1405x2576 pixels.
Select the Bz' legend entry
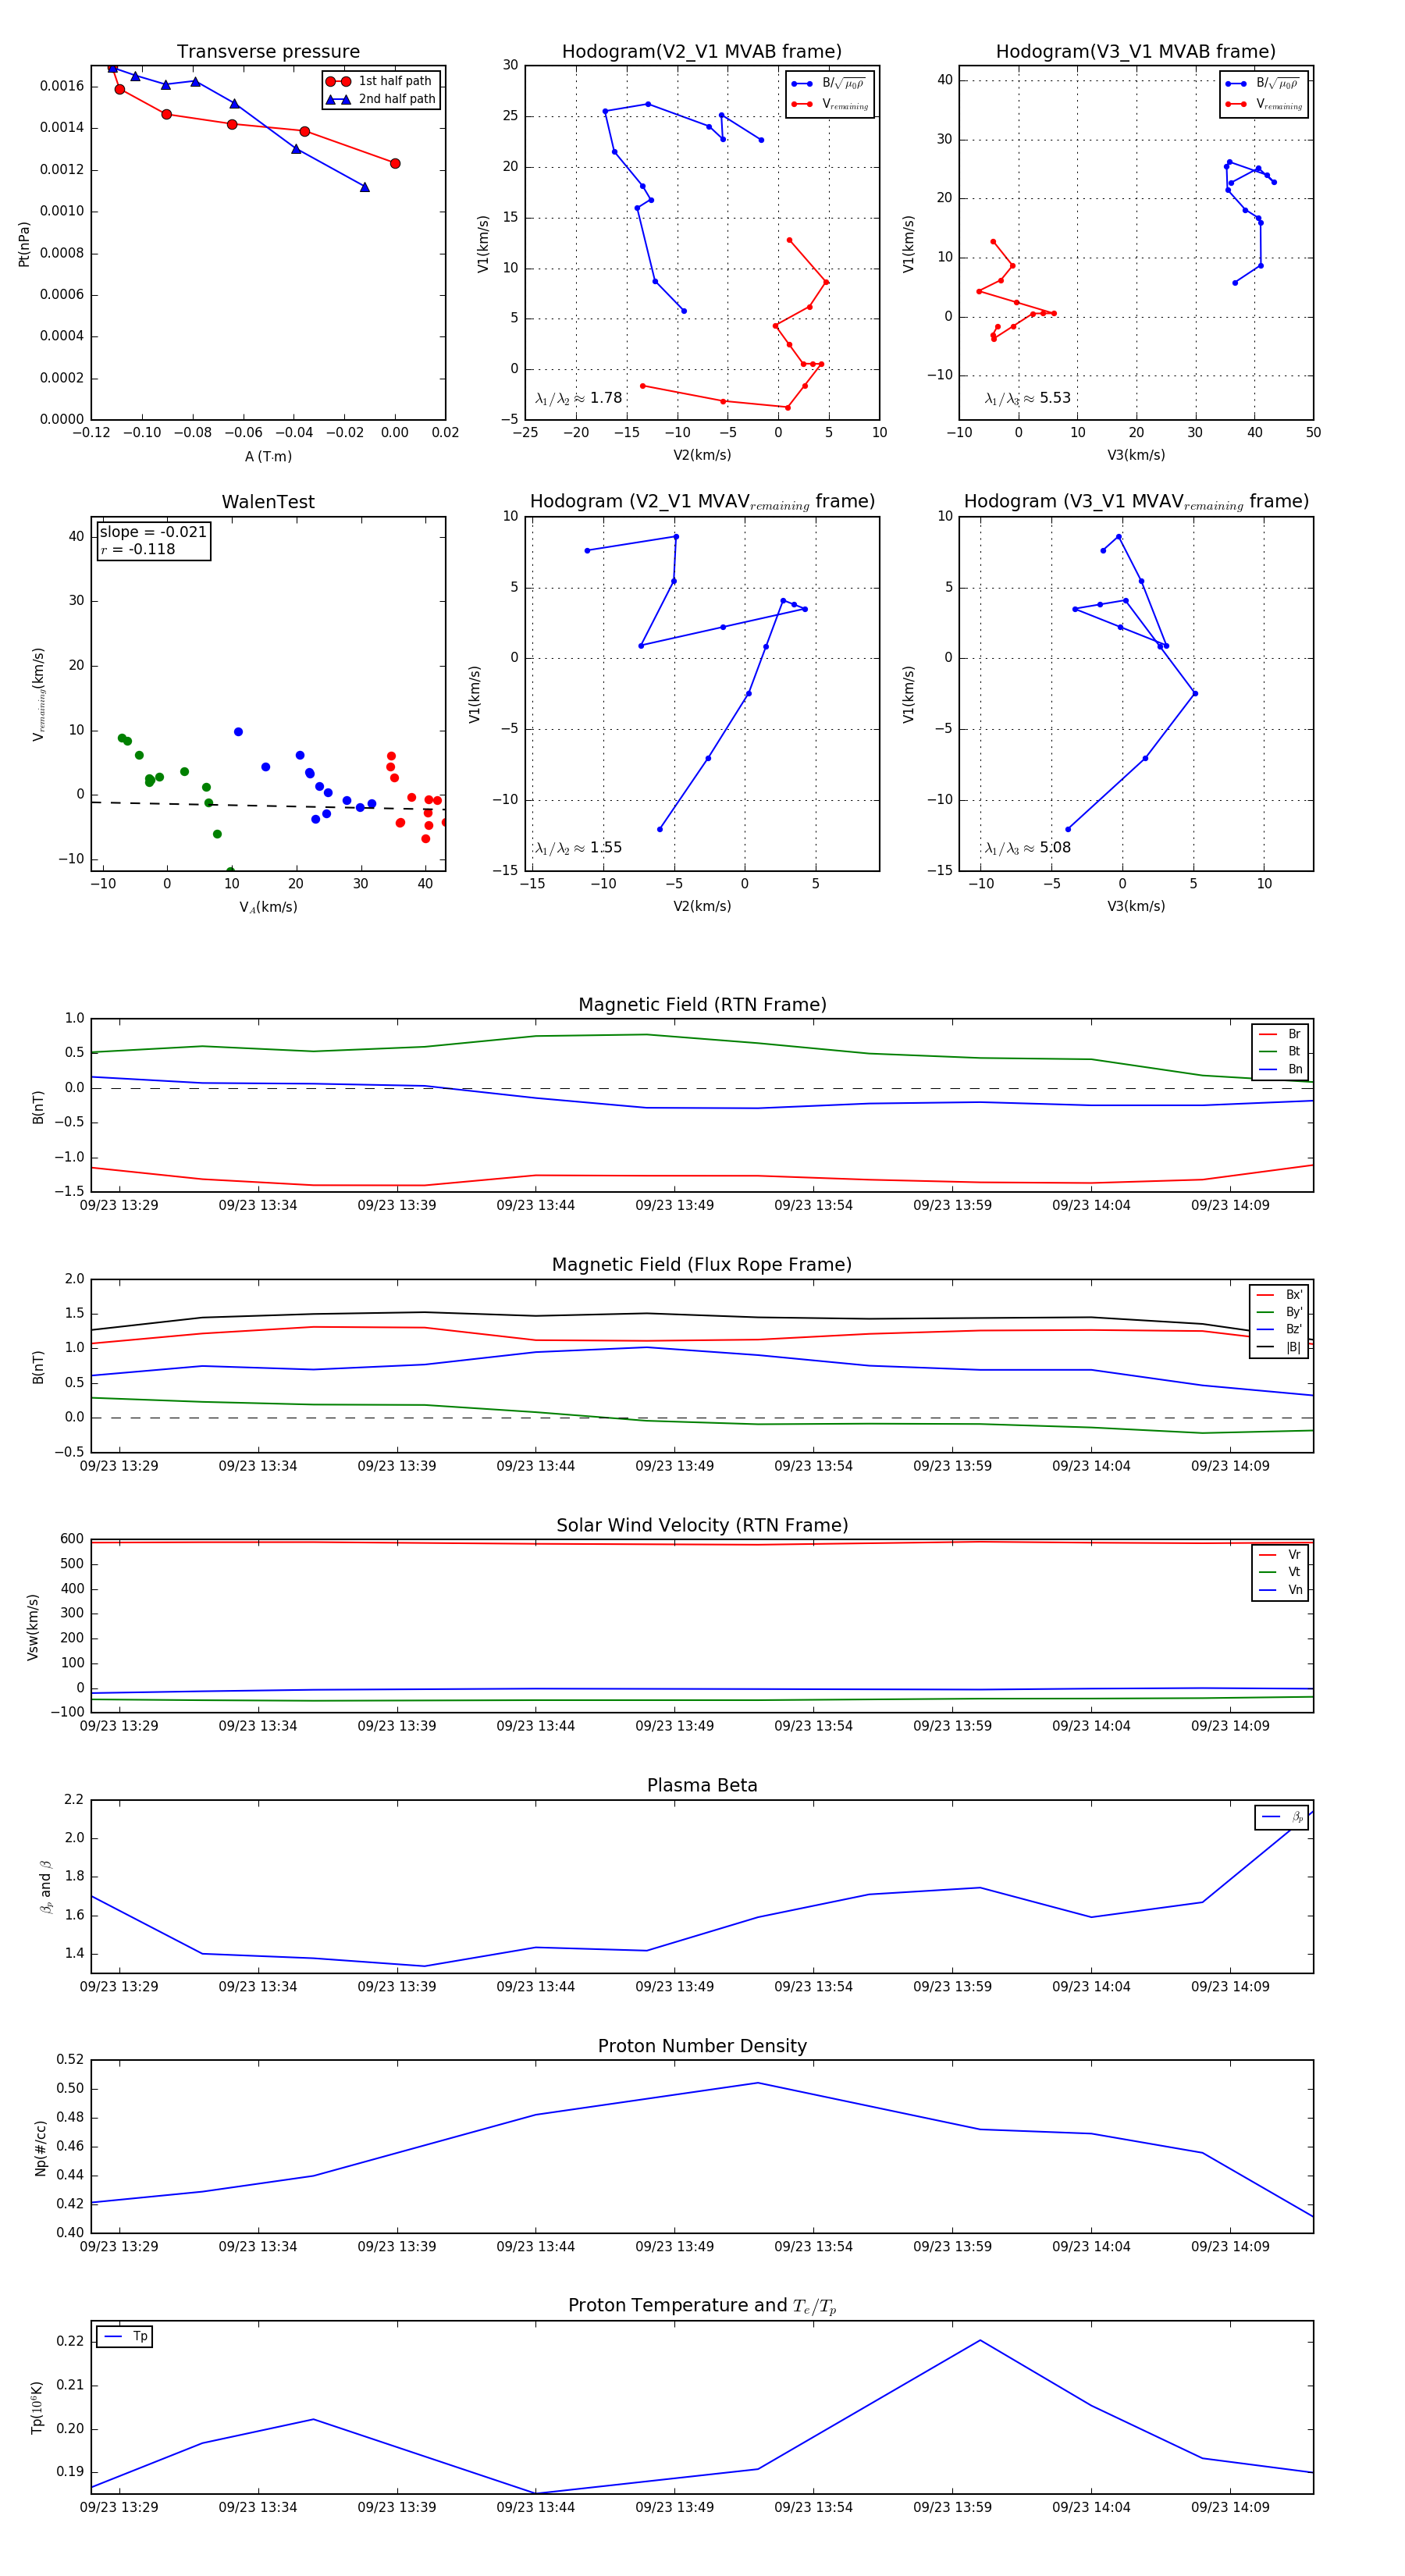(x=1280, y=1329)
